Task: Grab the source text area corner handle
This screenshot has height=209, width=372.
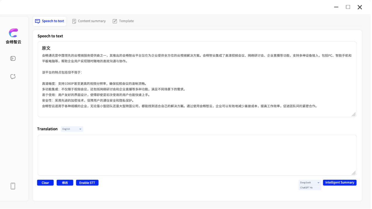Action: tap(353, 114)
